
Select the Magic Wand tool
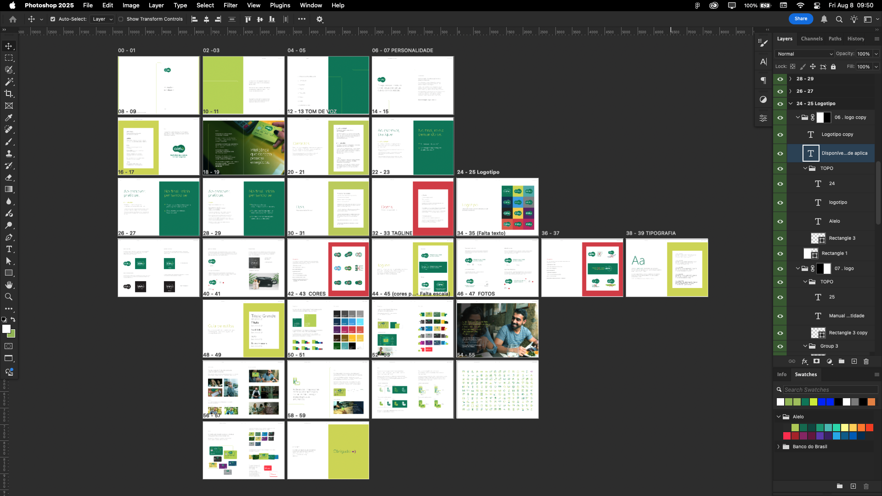(x=9, y=82)
